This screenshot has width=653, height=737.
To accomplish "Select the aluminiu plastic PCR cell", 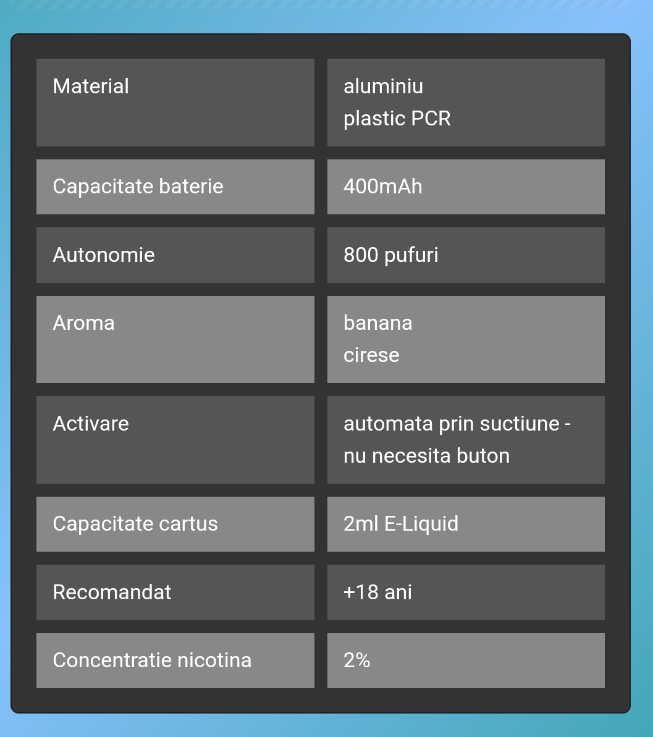I will coord(466,103).
